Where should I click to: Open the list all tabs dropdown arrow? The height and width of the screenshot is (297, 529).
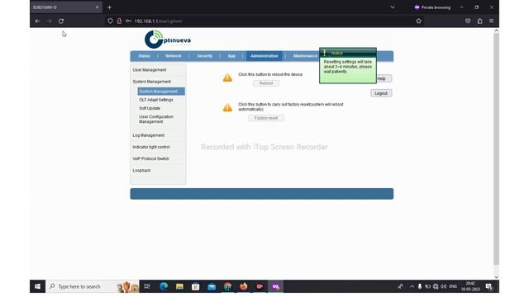393,7
